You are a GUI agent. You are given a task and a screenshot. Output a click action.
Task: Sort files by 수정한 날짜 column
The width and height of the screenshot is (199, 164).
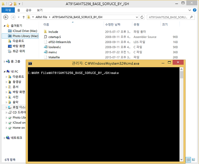coord(113,25)
